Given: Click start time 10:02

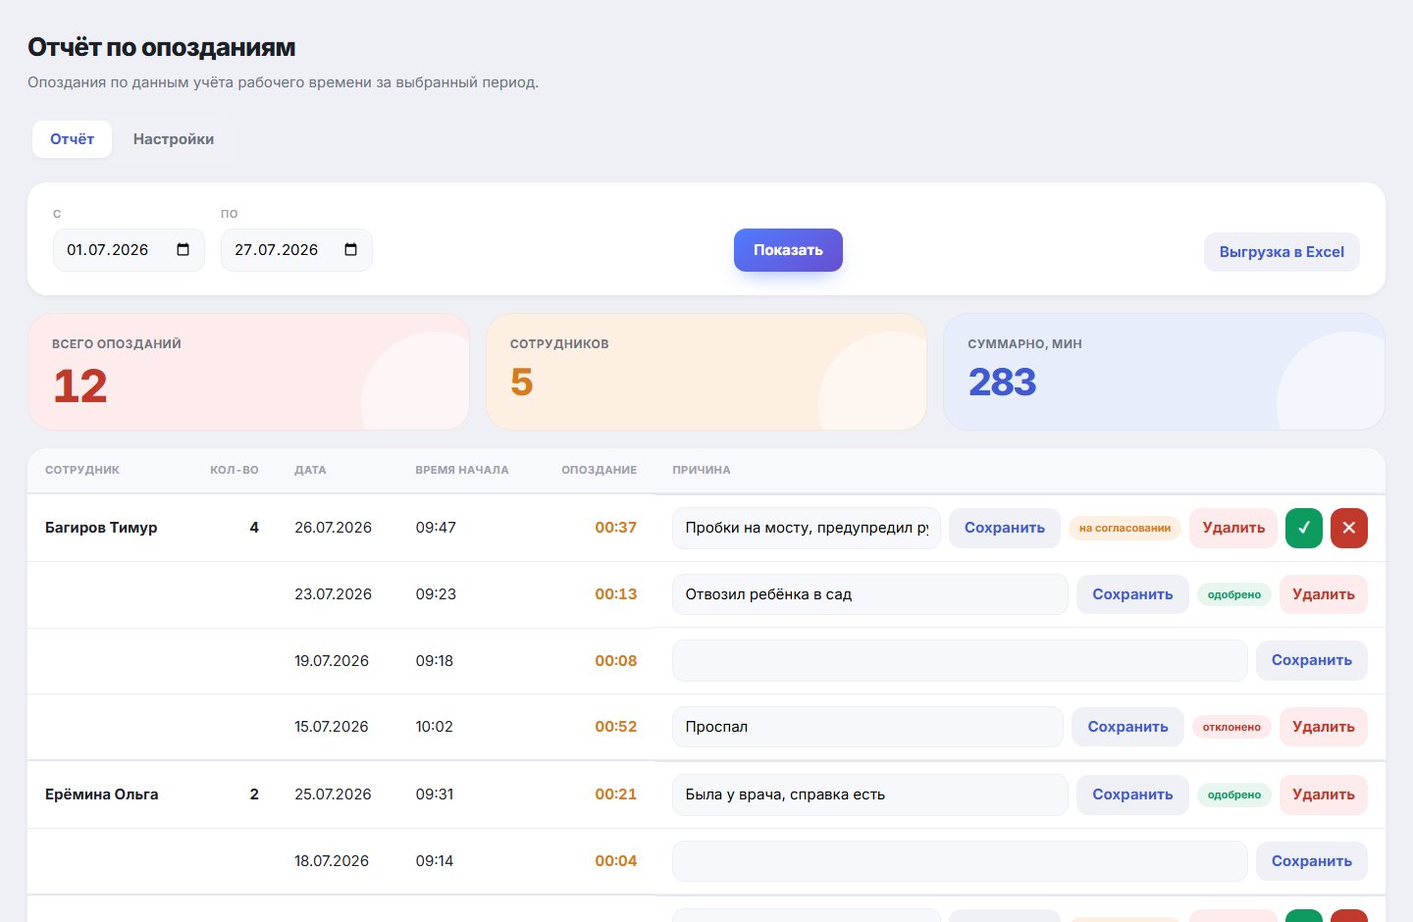Looking at the screenshot, I should tap(435, 727).
